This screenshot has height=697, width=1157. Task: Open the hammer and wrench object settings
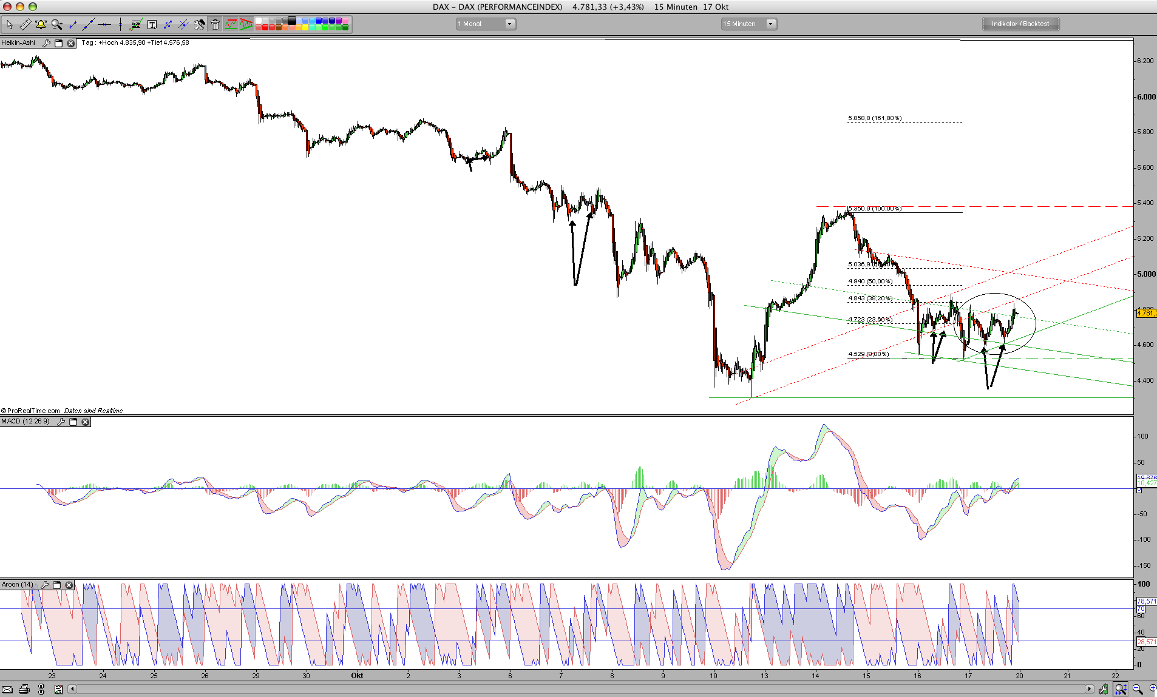[x=199, y=24]
